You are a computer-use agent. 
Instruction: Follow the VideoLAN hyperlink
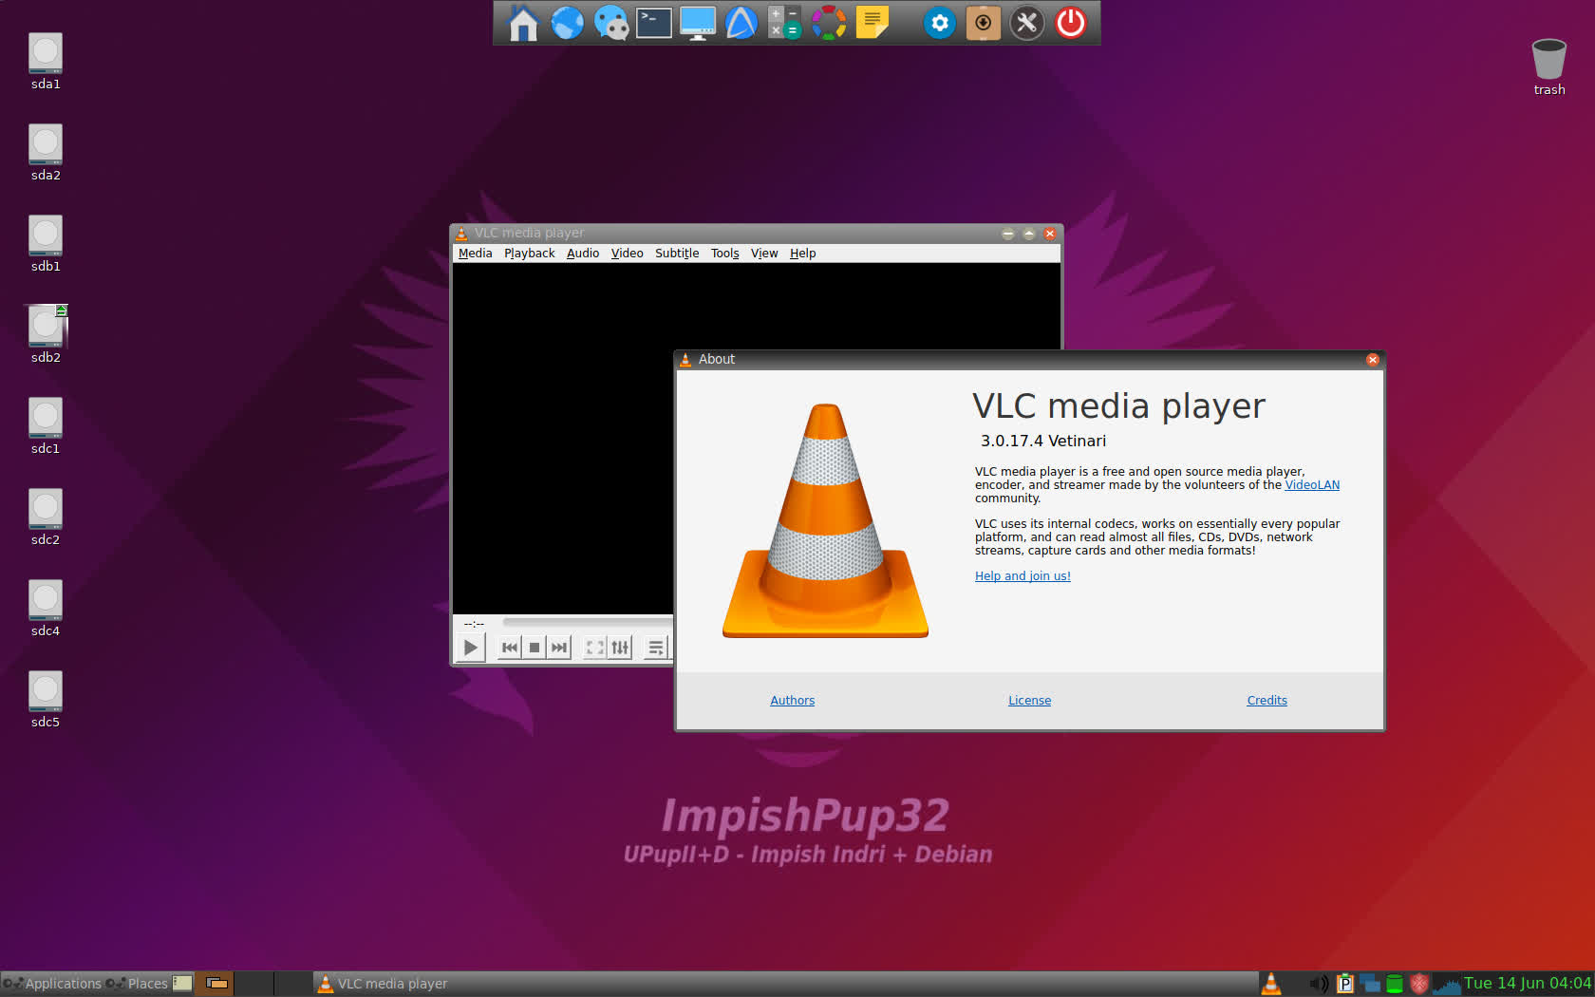tap(1312, 485)
